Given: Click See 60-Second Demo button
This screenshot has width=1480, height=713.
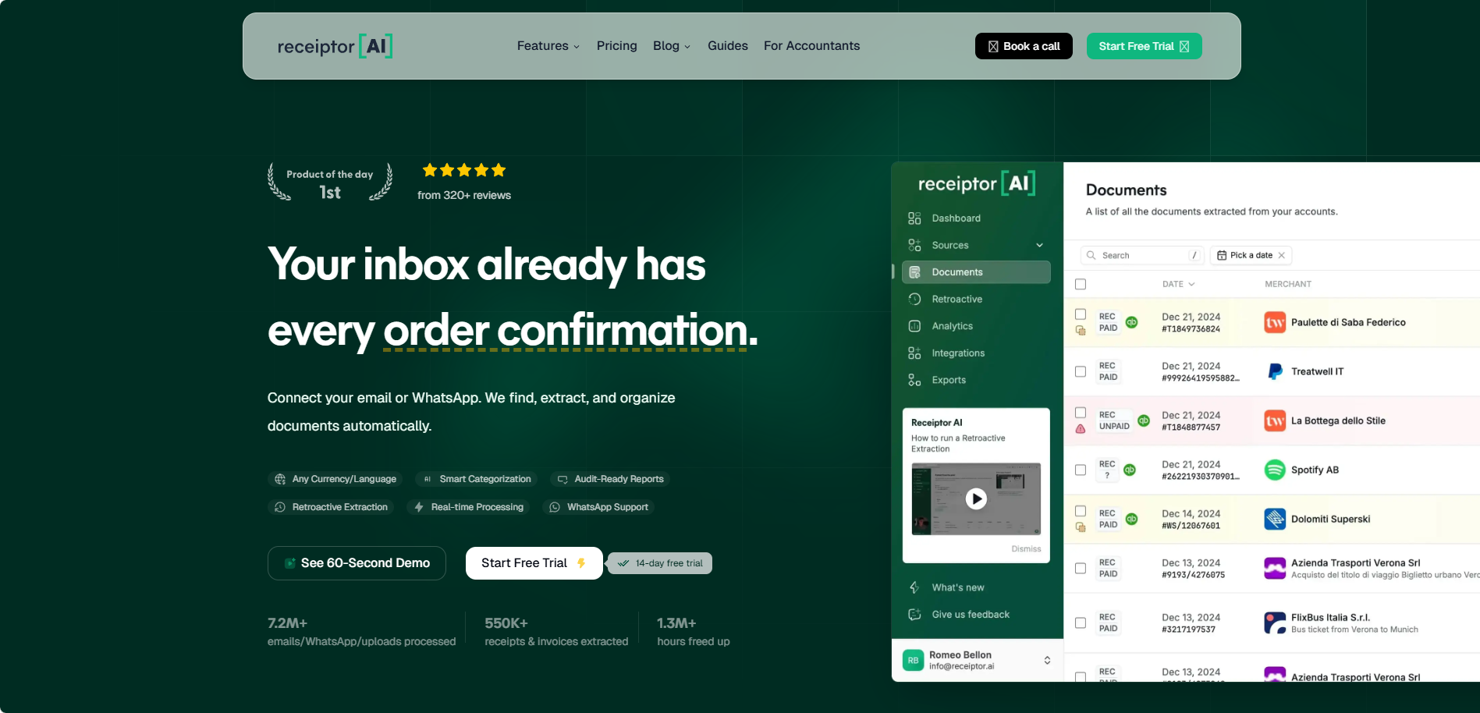Looking at the screenshot, I should click(357, 563).
